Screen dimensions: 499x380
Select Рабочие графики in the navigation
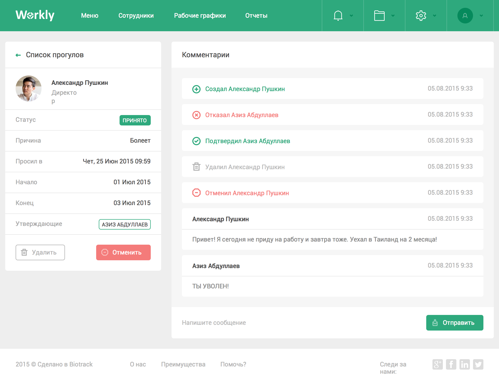tap(200, 15)
